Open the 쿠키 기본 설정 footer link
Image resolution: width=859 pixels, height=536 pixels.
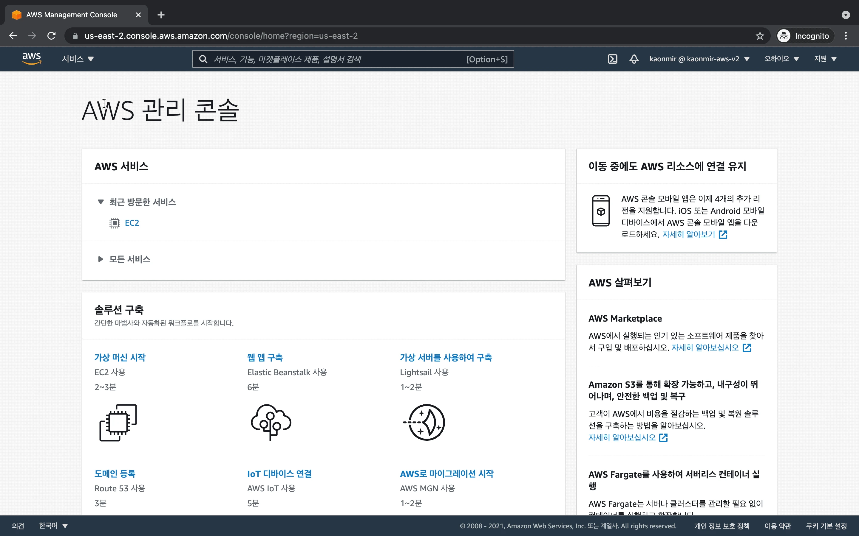pos(826,526)
